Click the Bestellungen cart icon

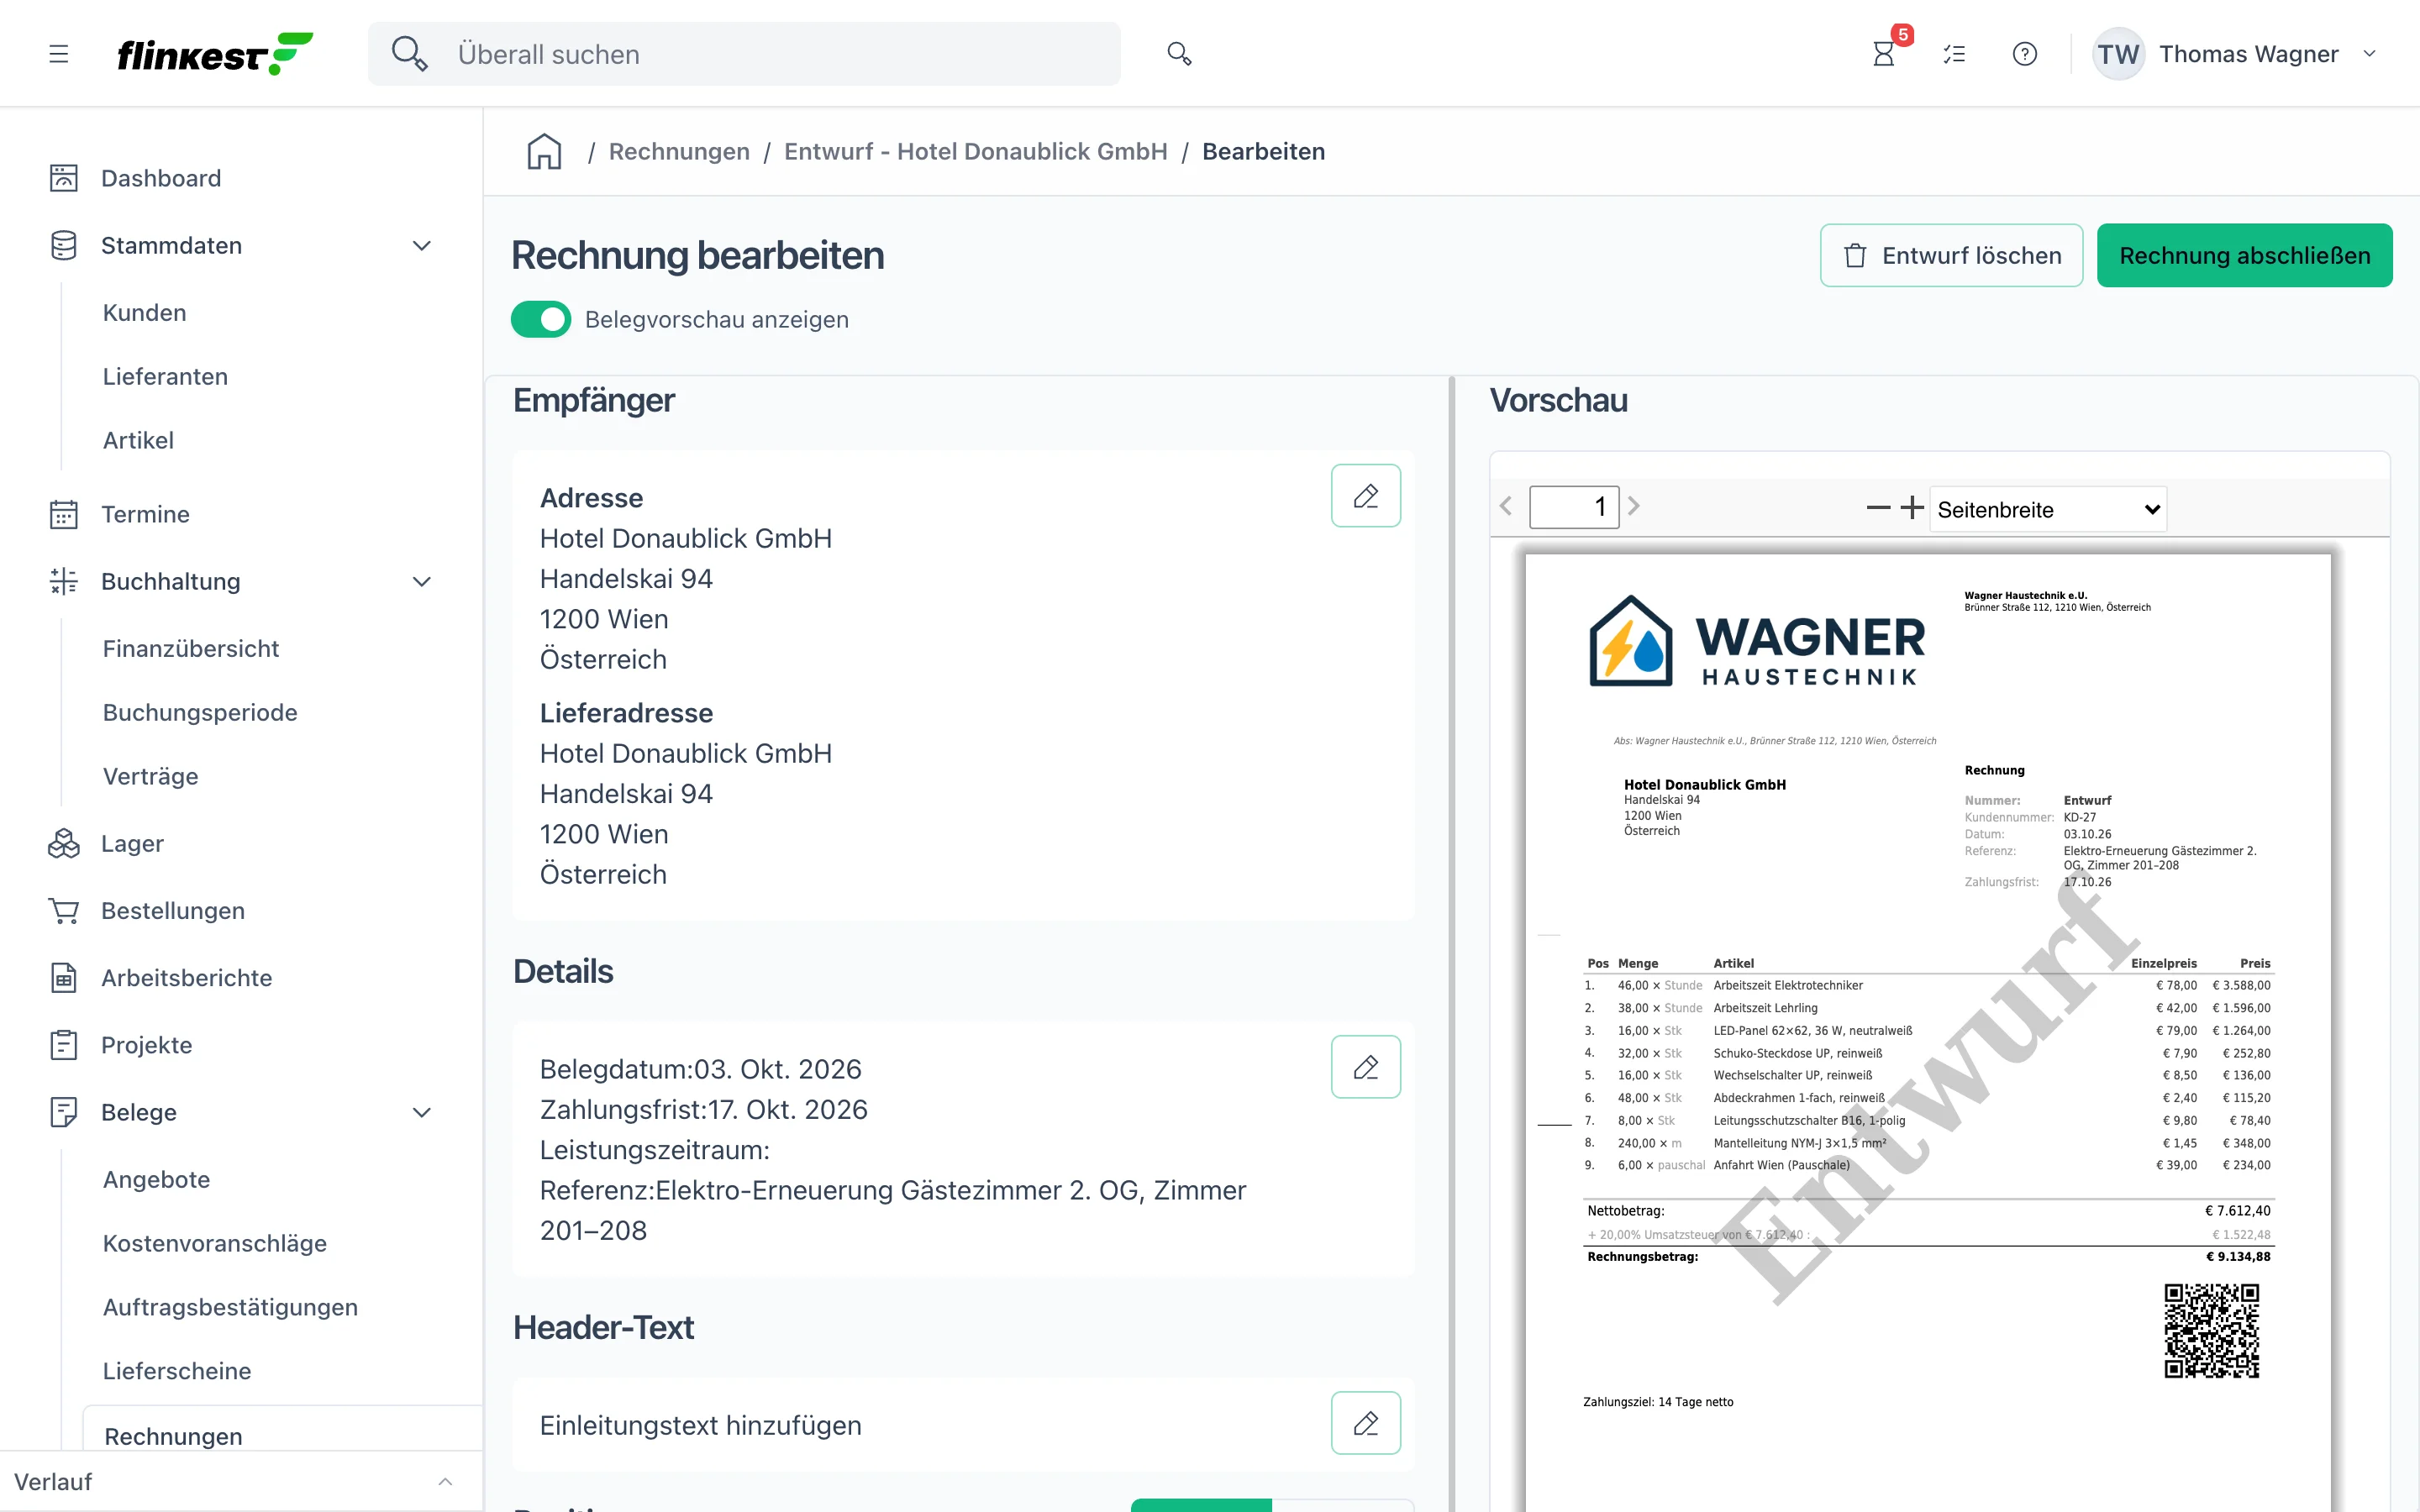(x=64, y=911)
